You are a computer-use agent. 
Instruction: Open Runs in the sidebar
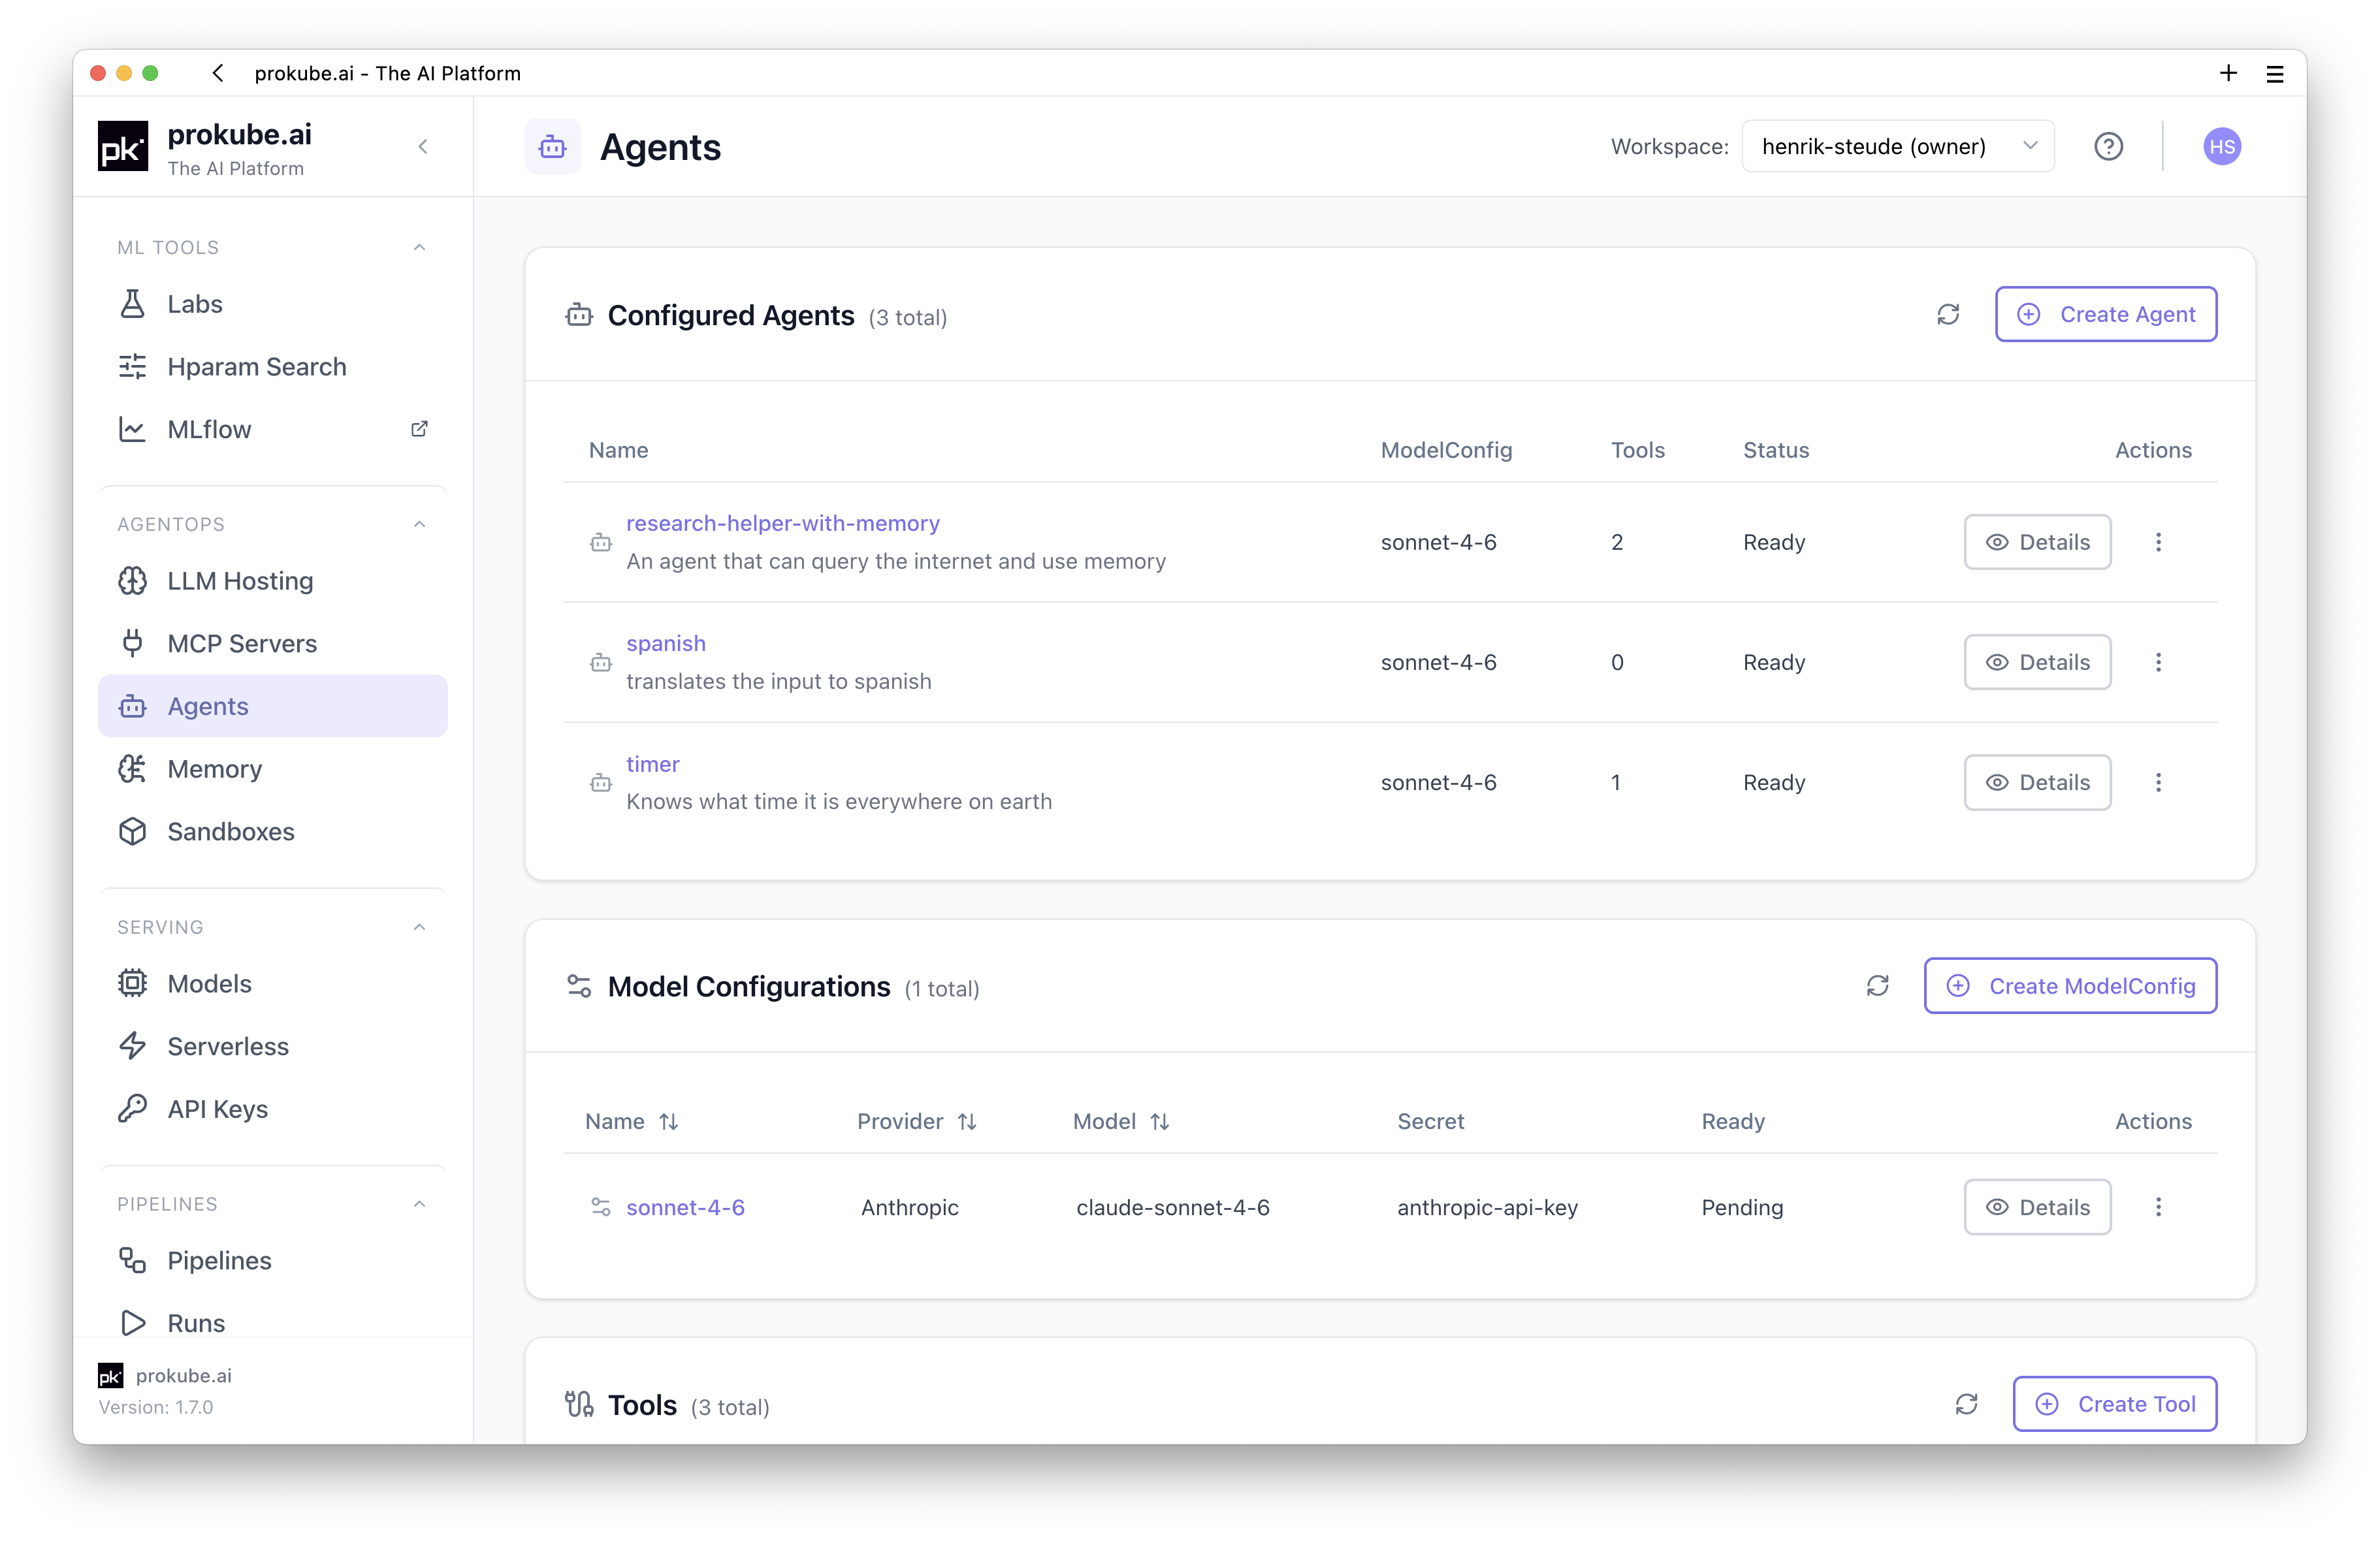(272, 1323)
